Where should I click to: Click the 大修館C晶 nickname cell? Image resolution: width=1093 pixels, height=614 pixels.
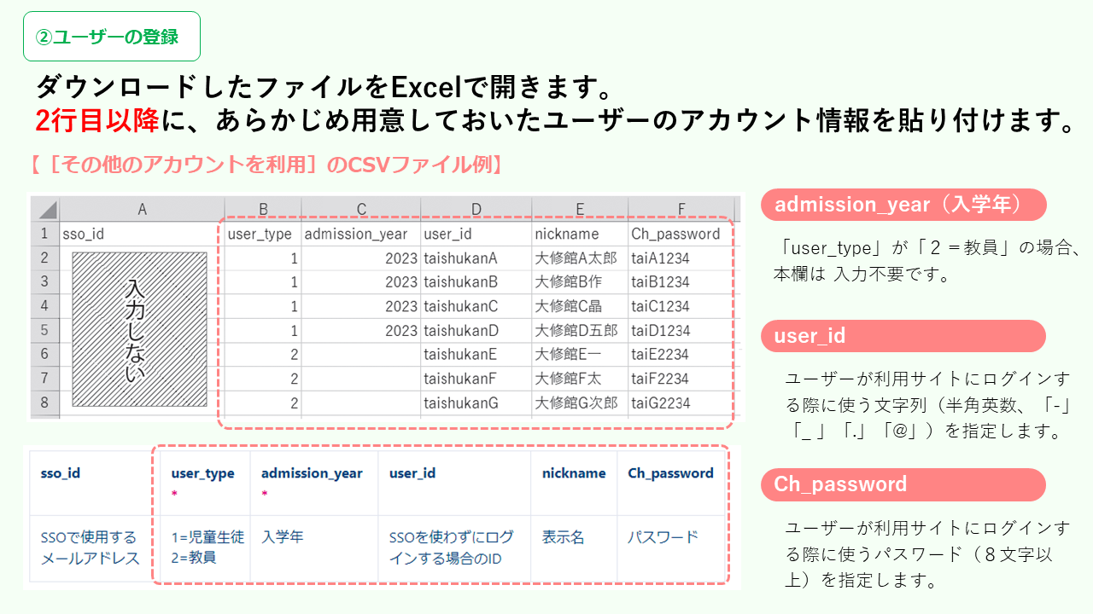(580, 306)
